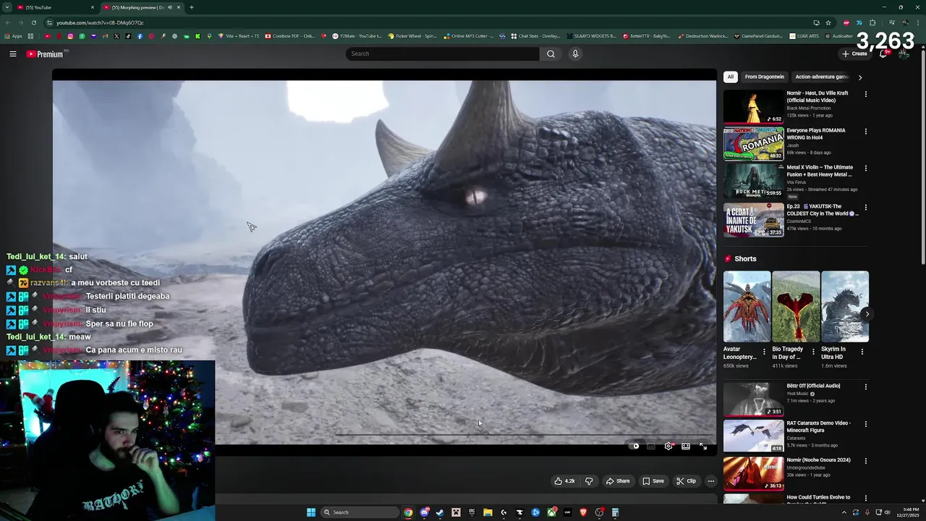Open the Windows taskbar search box
This screenshot has height=521, width=926.
360,512
